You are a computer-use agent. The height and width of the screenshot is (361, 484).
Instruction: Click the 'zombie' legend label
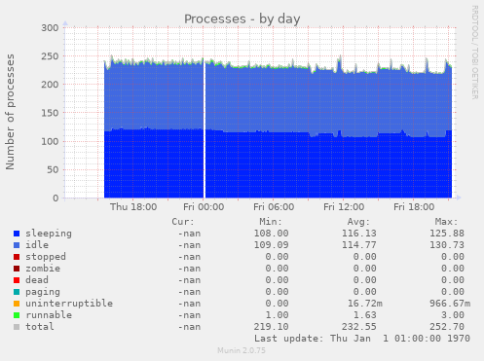(x=43, y=269)
